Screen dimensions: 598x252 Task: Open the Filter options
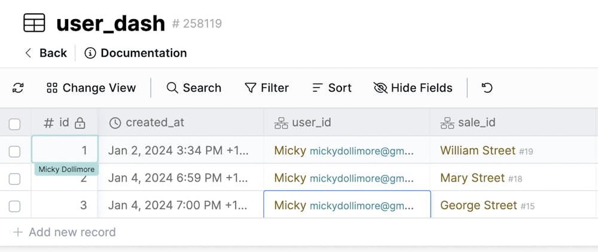tap(267, 88)
